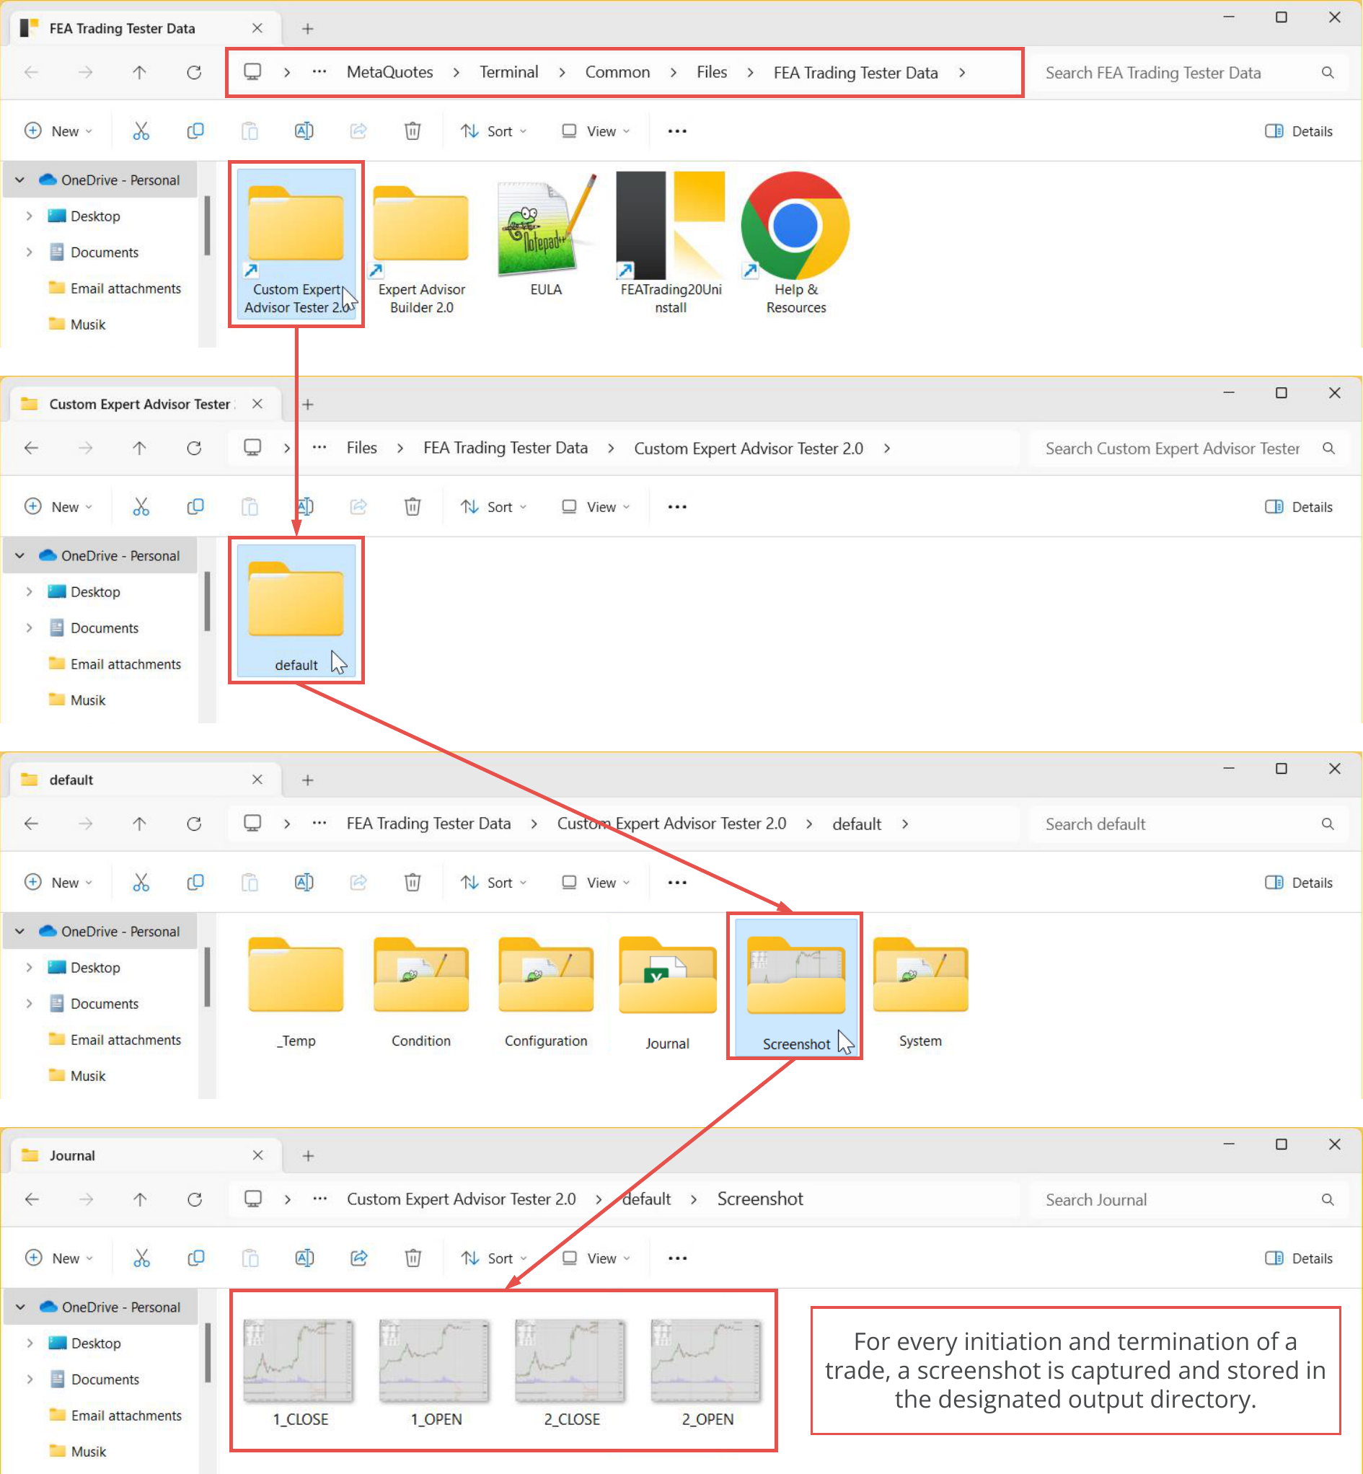Click Delete icon in default window toolbar
The height and width of the screenshot is (1474, 1363).
click(x=413, y=883)
